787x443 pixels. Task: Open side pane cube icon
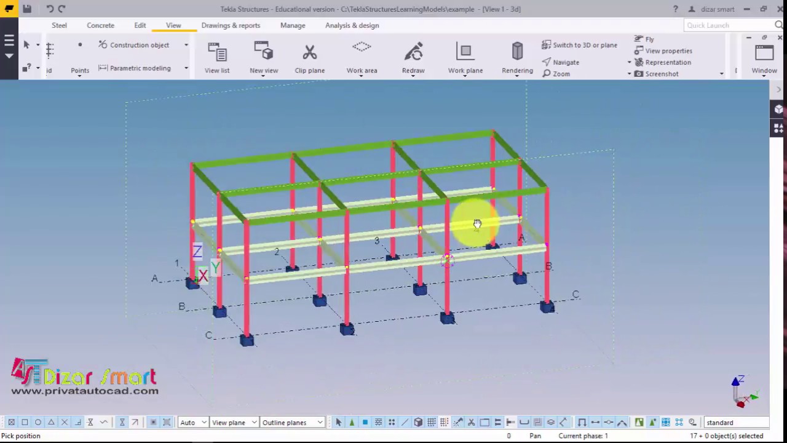(x=779, y=110)
